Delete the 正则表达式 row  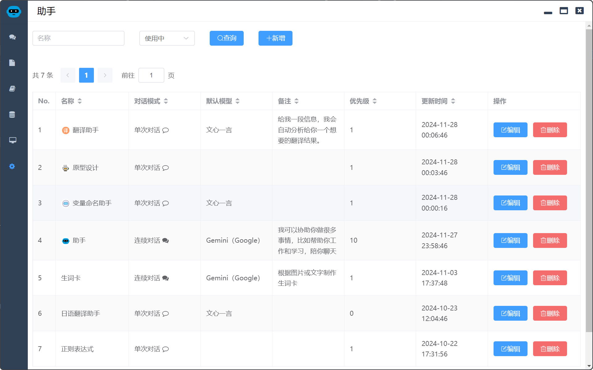coord(550,349)
